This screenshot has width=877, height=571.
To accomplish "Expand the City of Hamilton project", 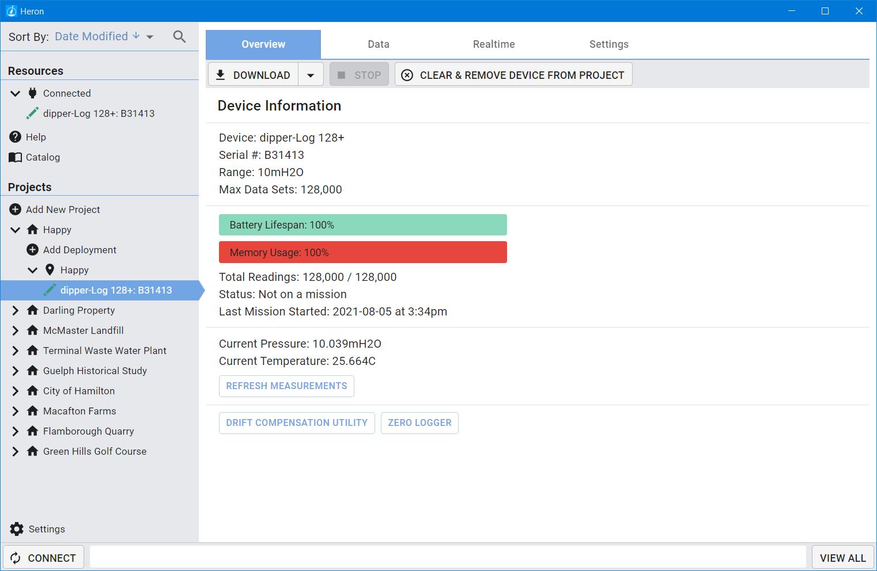I will click(16, 391).
